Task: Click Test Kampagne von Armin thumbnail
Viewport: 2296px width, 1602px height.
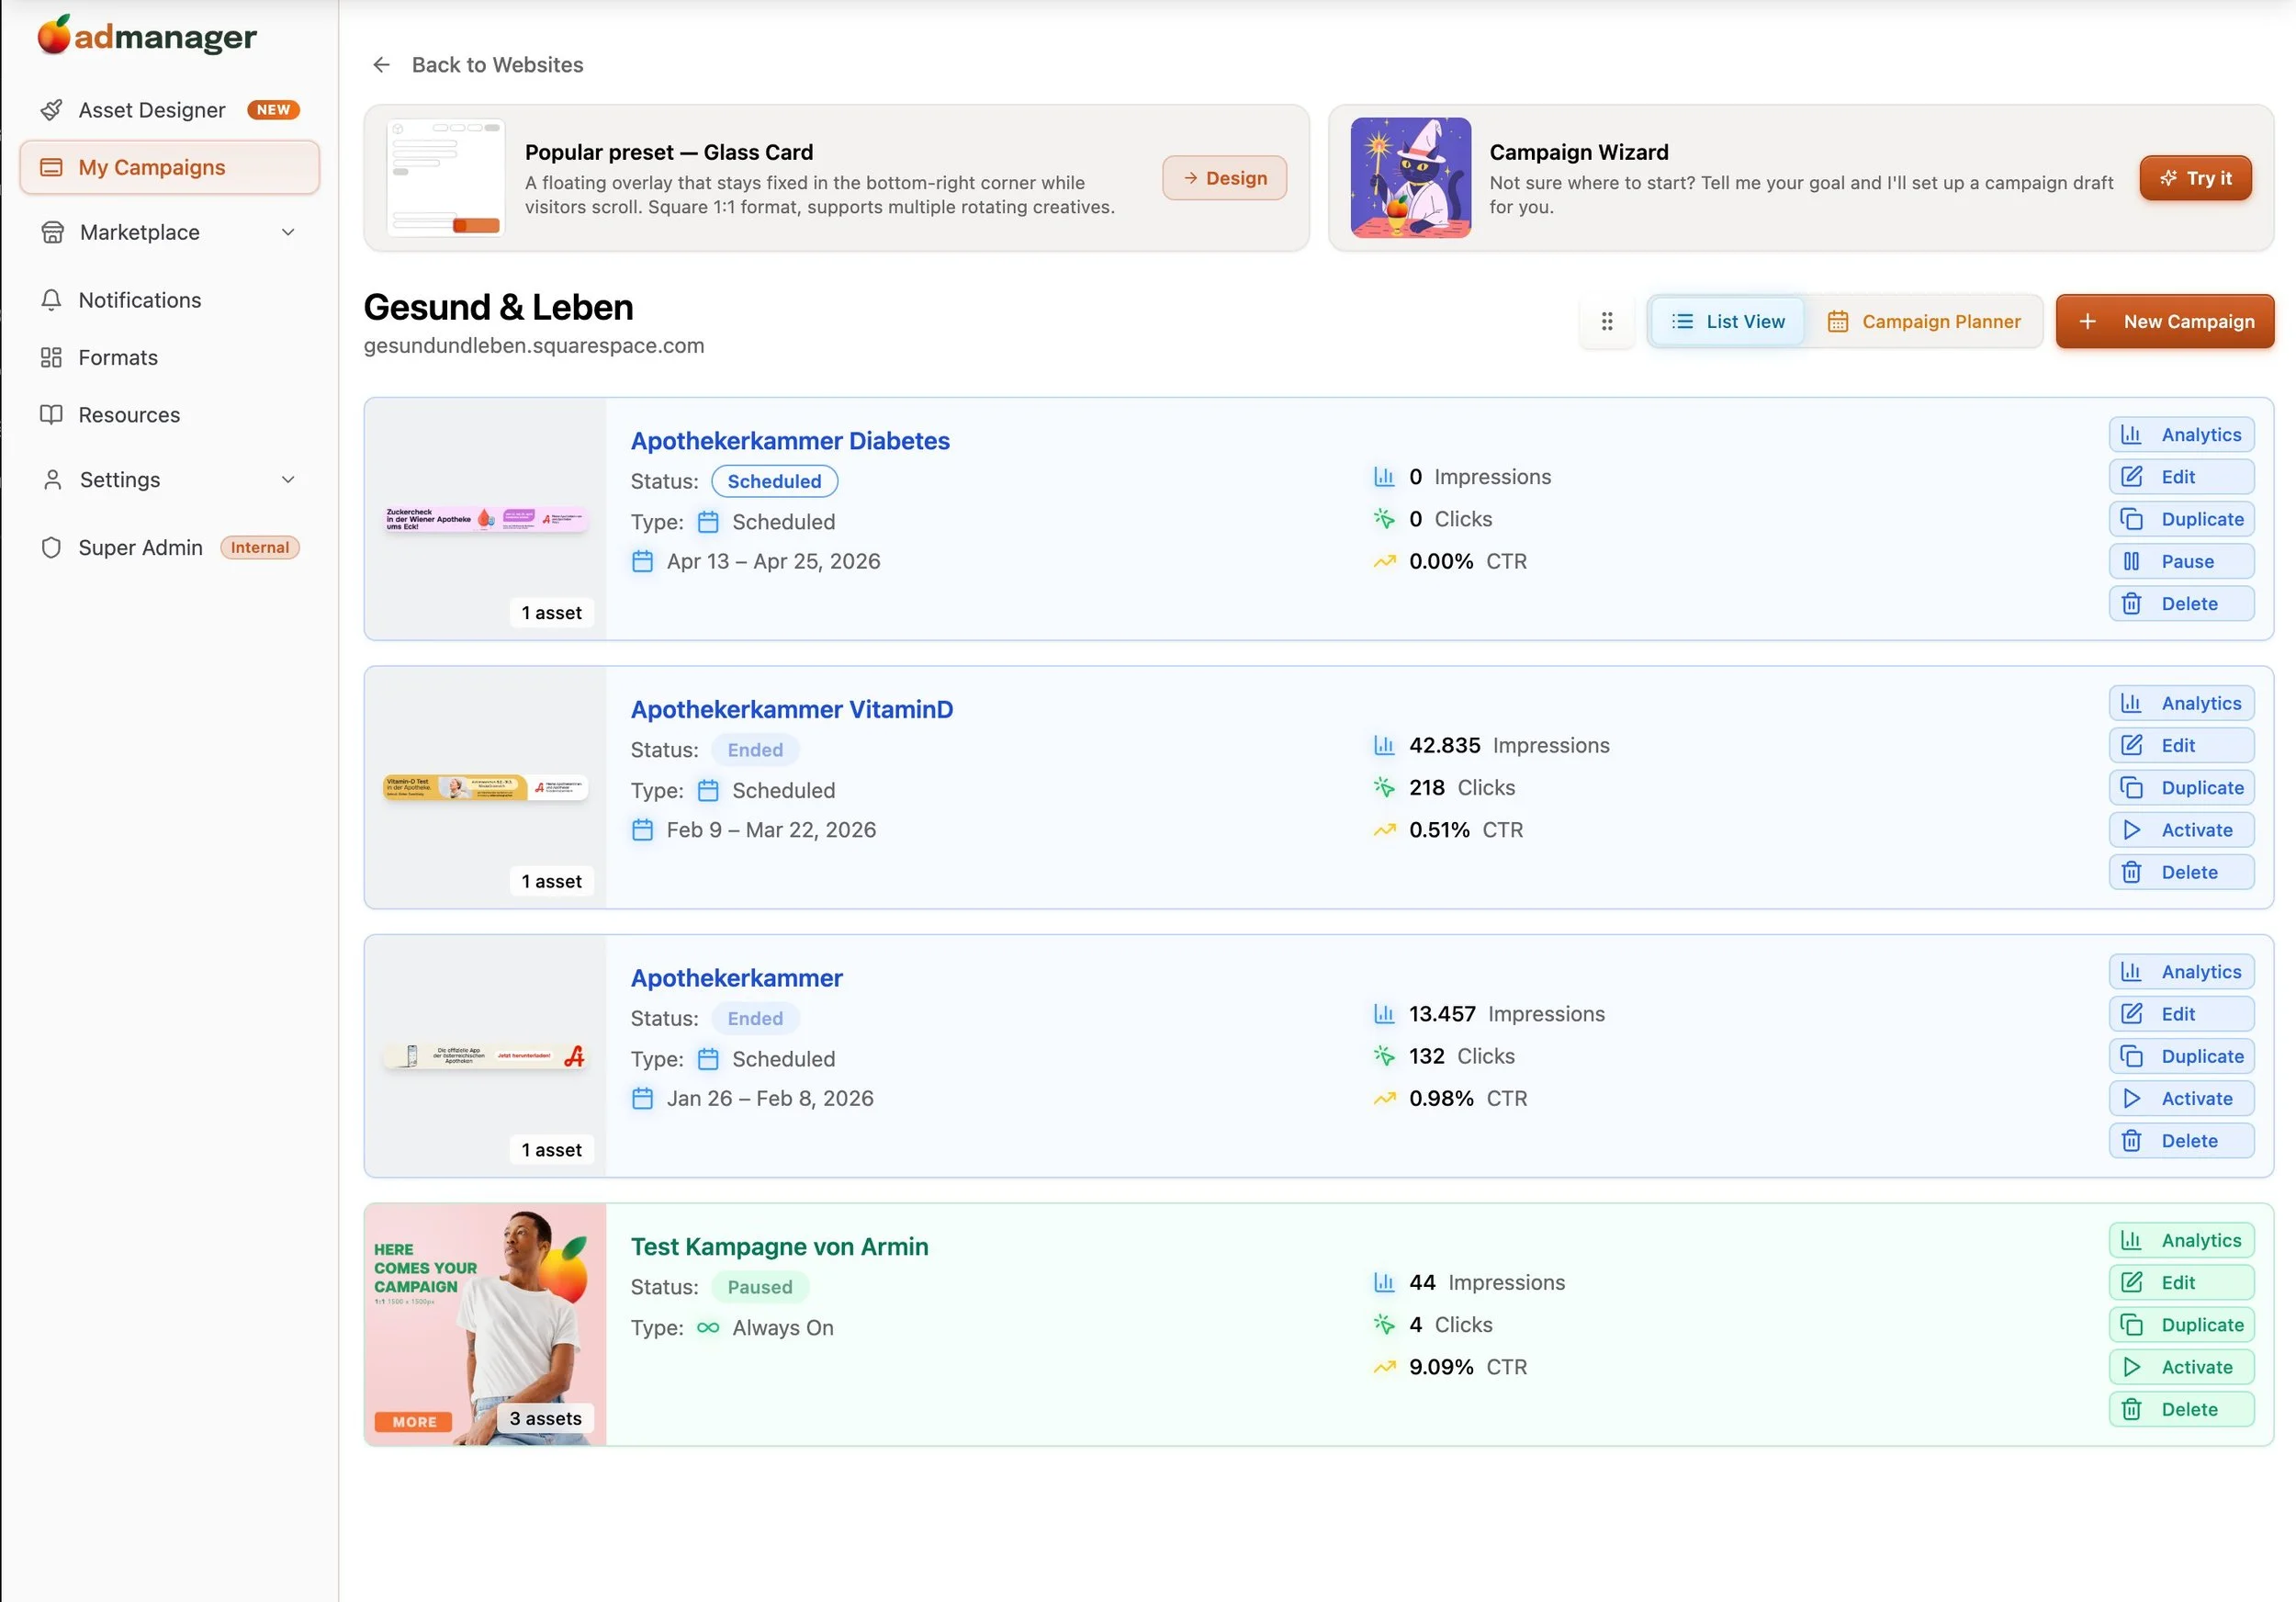Action: (x=485, y=1324)
